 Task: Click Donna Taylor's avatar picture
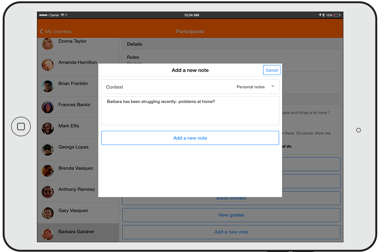pos(48,43)
